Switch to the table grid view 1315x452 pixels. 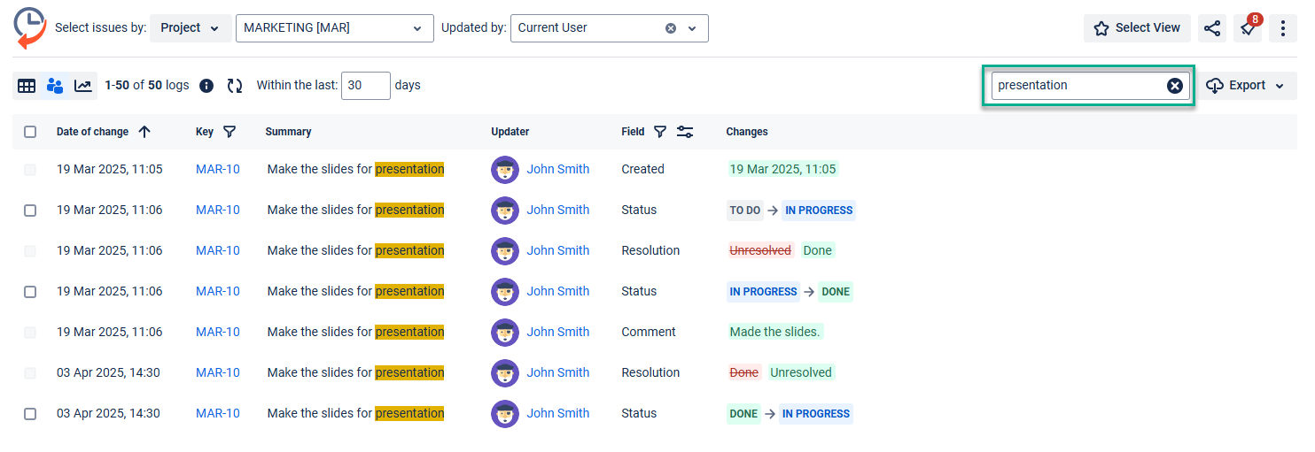point(27,86)
